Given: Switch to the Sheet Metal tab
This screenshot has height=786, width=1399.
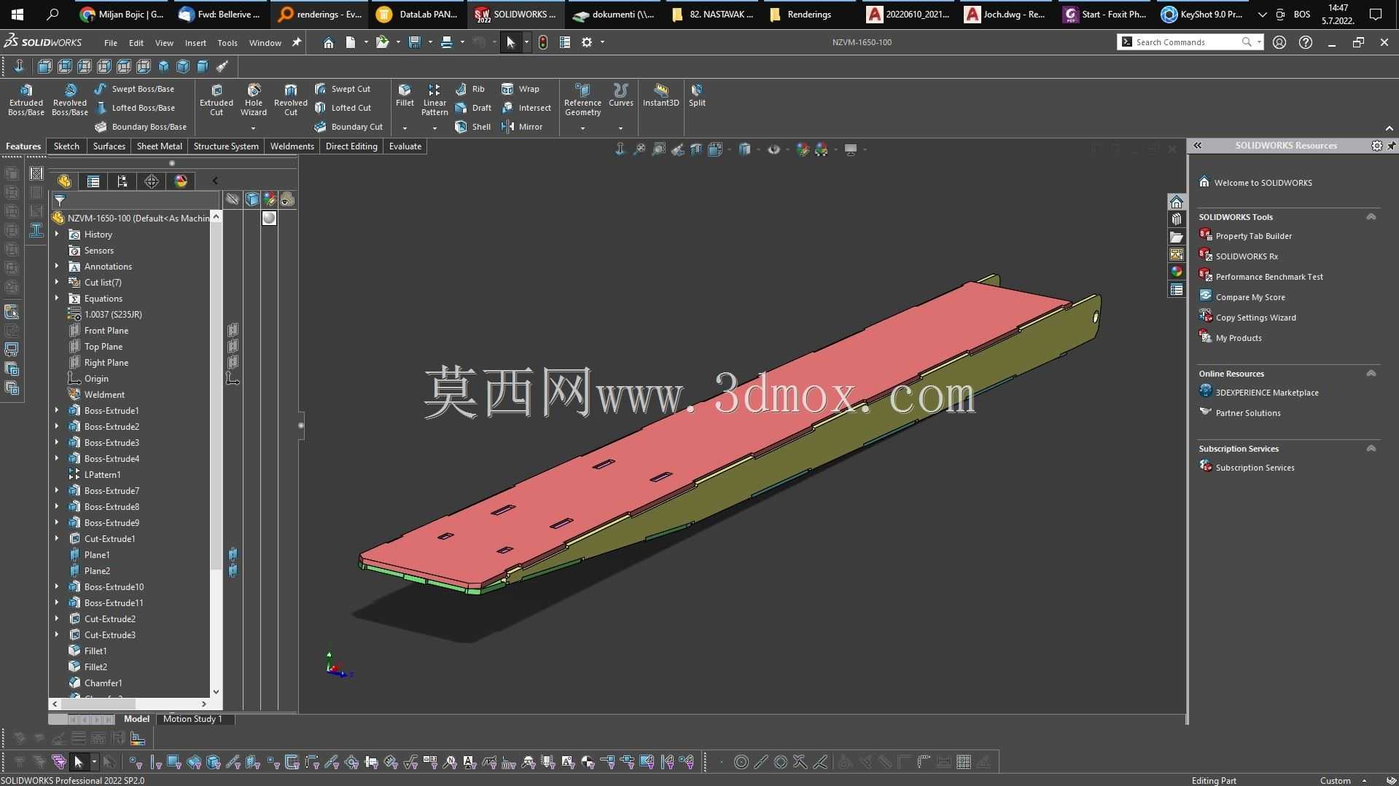Looking at the screenshot, I should pos(160,146).
